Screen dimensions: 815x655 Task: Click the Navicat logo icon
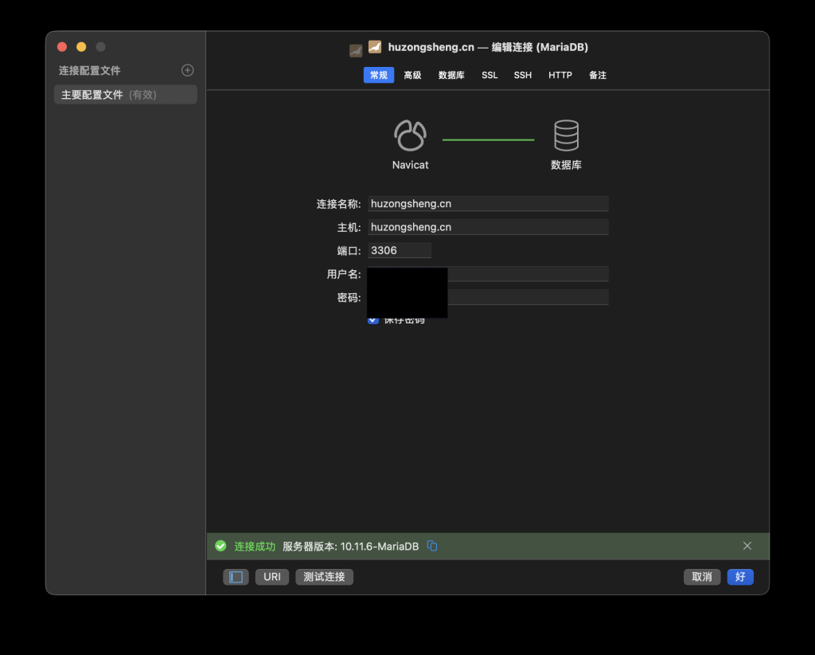click(410, 136)
